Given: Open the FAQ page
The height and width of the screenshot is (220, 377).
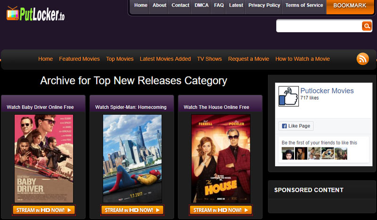Looking at the screenshot, I should pos(219,5).
